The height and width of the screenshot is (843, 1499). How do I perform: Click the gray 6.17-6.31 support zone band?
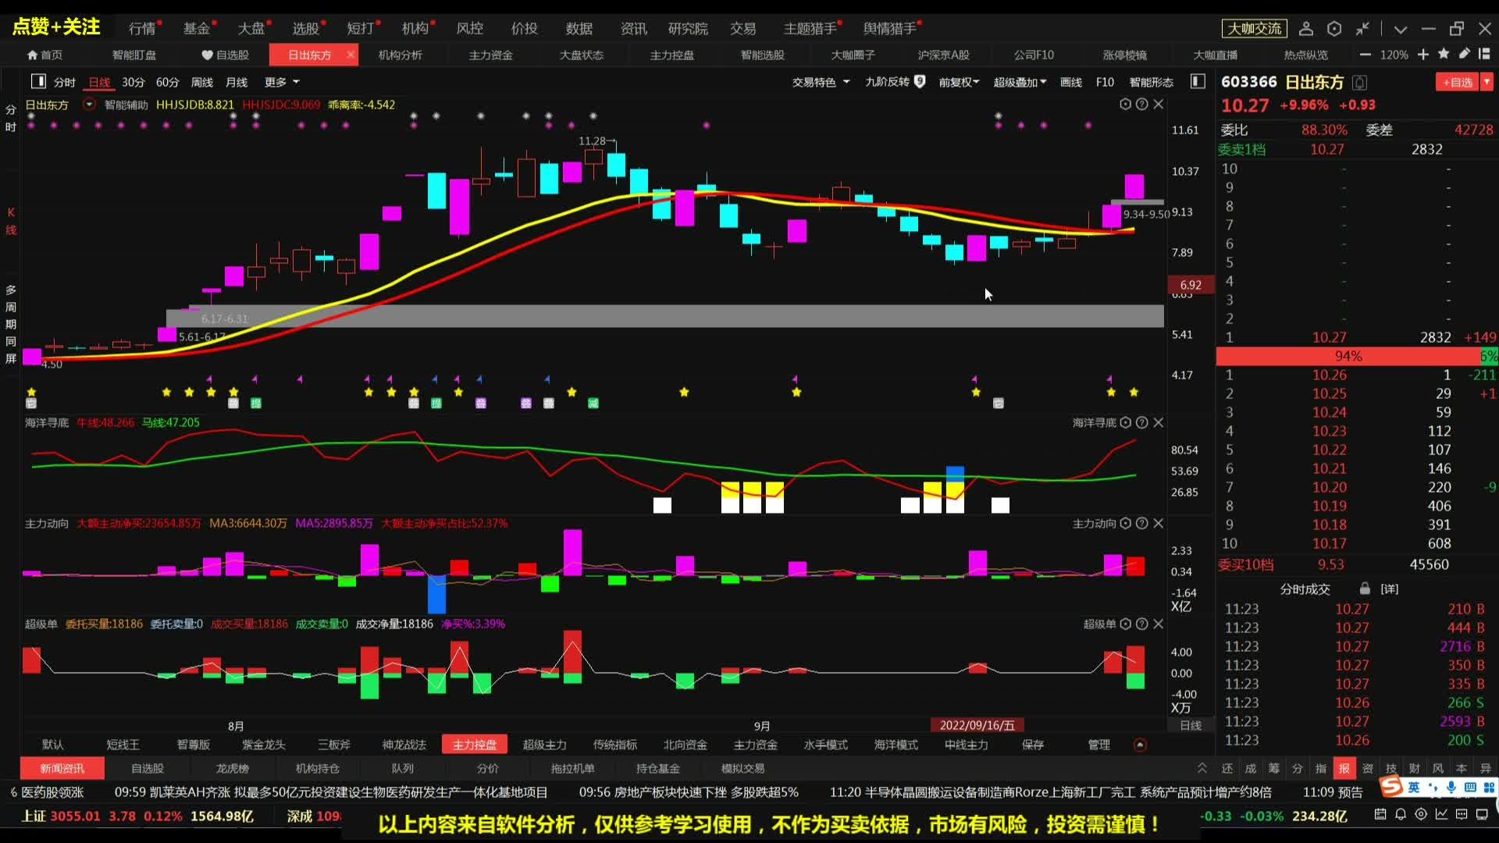pyautogui.click(x=664, y=316)
